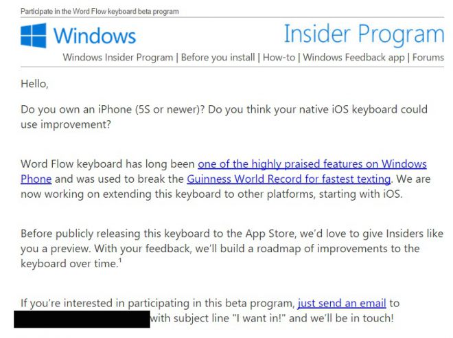Click the Windows logo icon
Image resolution: width=453 pixels, height=338 pixels.
(x=34, y=36)
